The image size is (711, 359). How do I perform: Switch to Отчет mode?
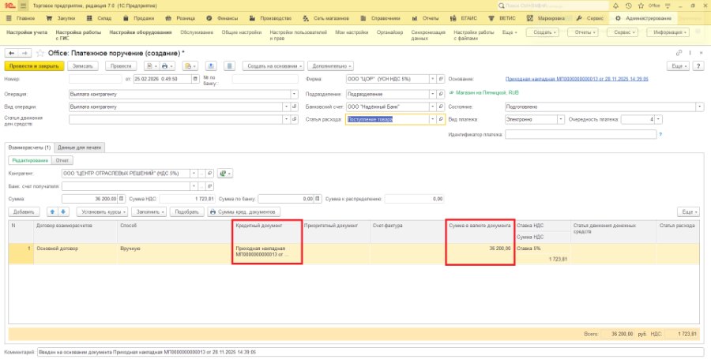click(x=62, y=160)
